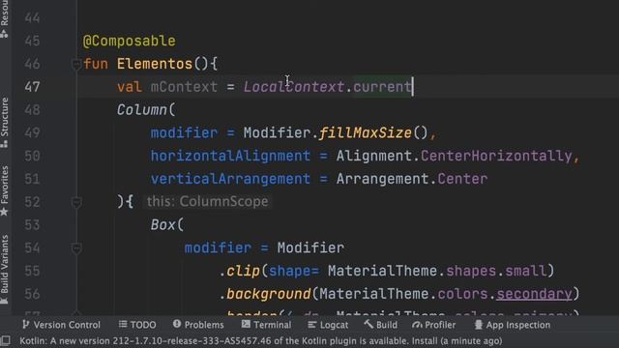
Task: Open the Logcat tool window
Action: pos(328,325)
